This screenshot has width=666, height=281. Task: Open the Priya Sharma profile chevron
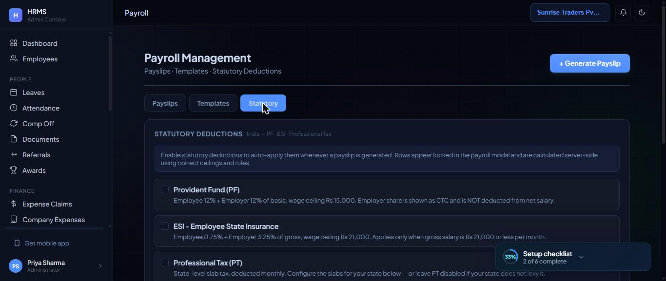tap(100, 266)
